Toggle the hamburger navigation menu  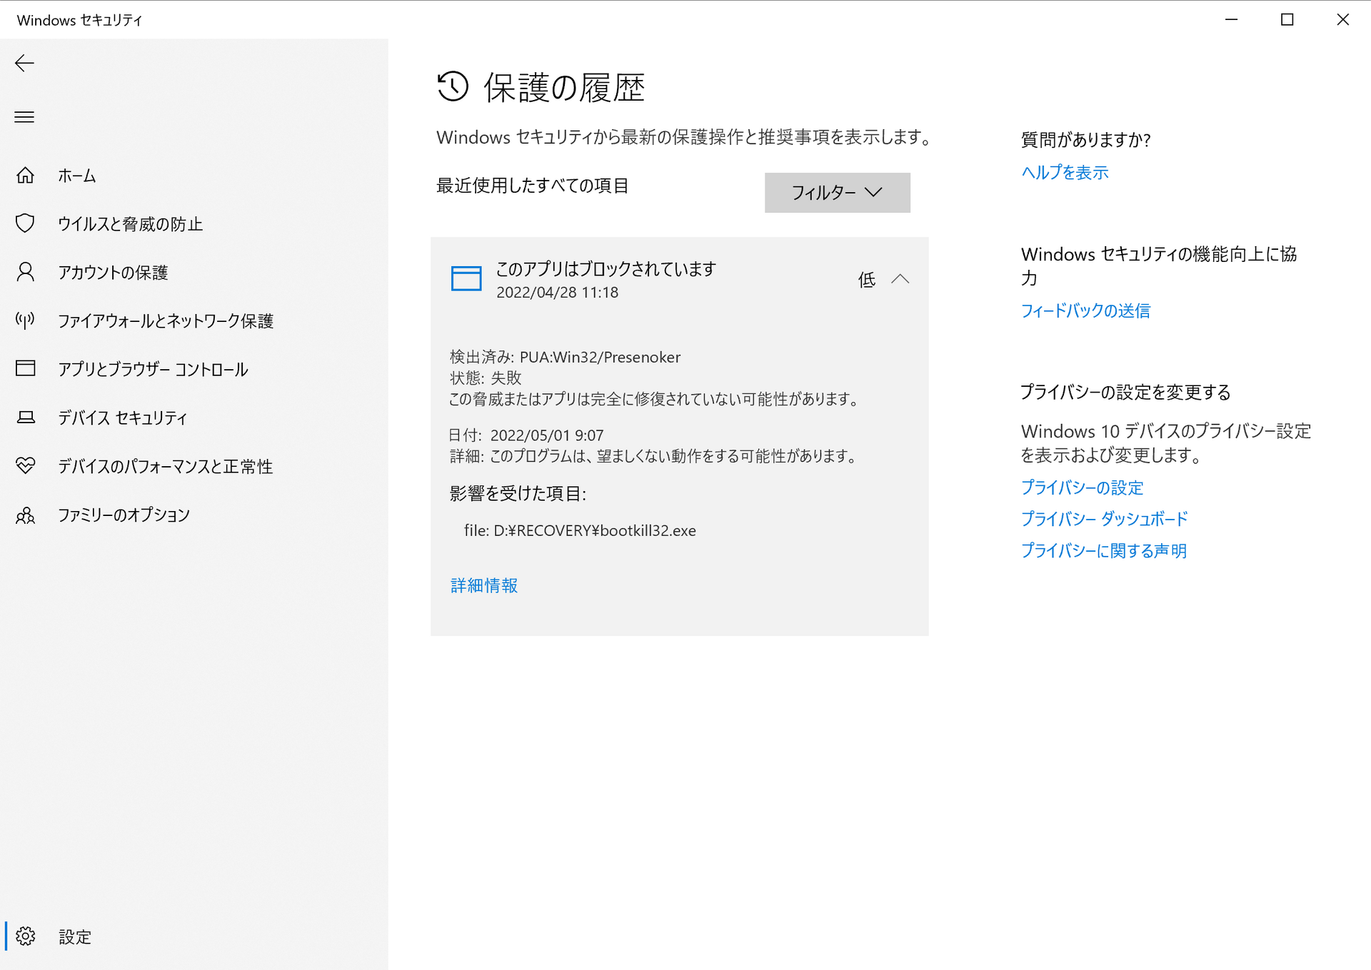24,117
